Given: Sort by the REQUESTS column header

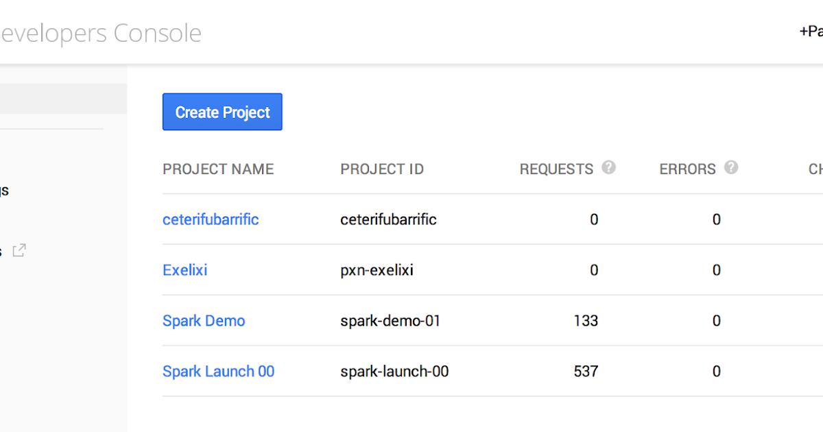Looking at the screenshot, I should pos(557,168).
